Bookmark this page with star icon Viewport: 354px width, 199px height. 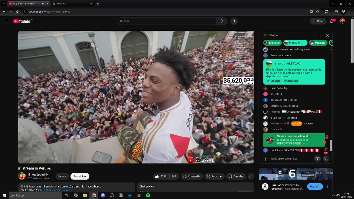tap(317, 11)
